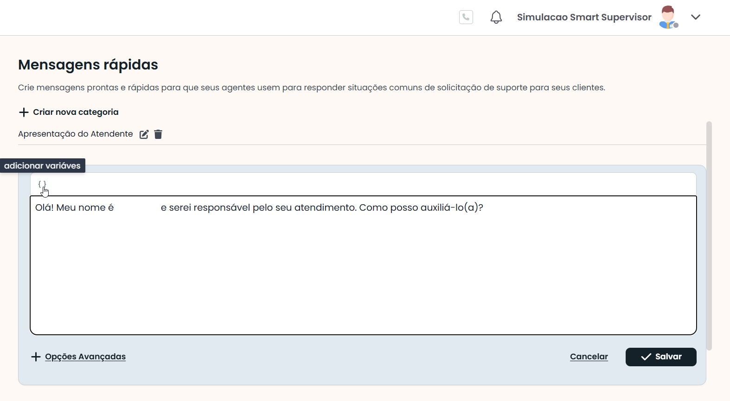730x401 pixels.
Task: Open the notifications bell
Action: pos(496,17)
